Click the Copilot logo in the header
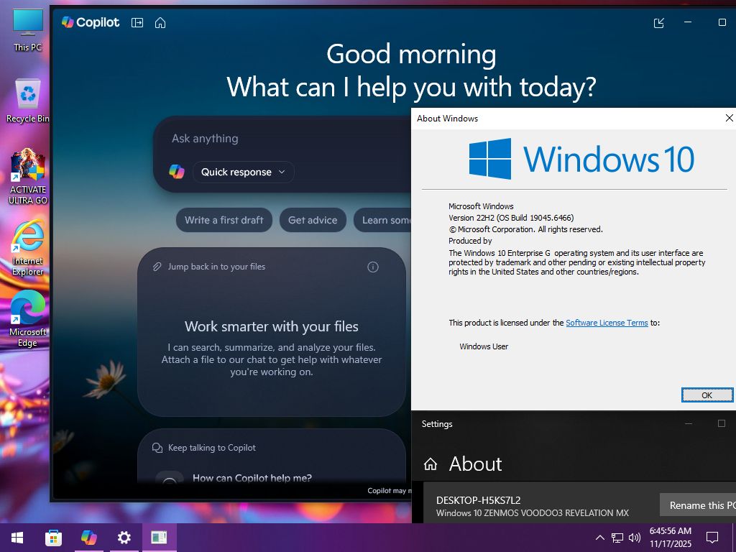Screen dimensions: 736x552 [x=91, y=22]
